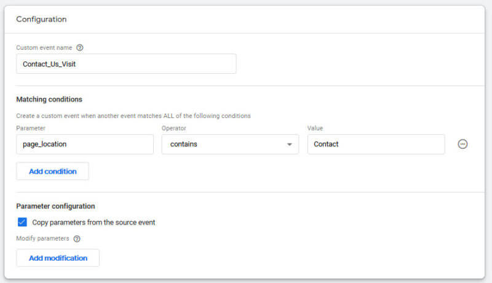Click the Add condition button
Image resolution: width=492 pixels, height=283 pixels.
coord(52,171)
